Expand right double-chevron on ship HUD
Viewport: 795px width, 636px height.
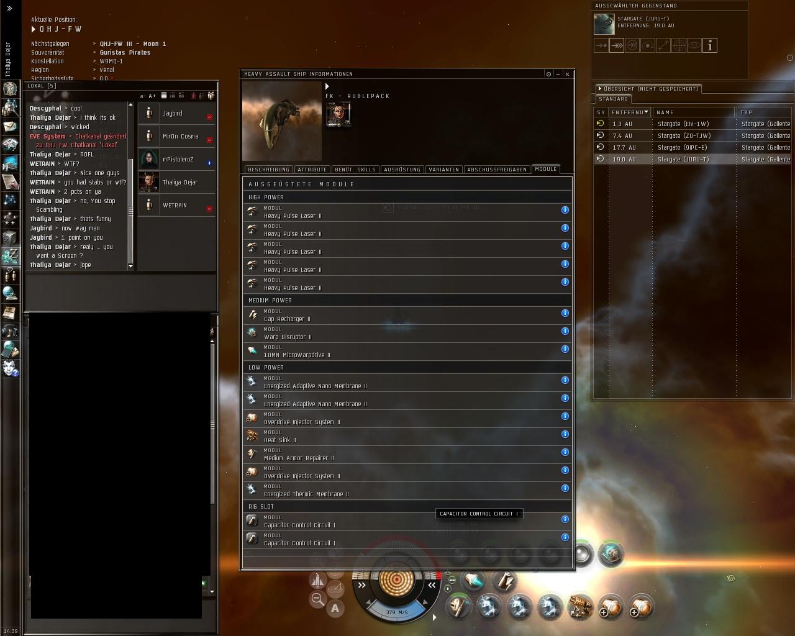[432, 585]
